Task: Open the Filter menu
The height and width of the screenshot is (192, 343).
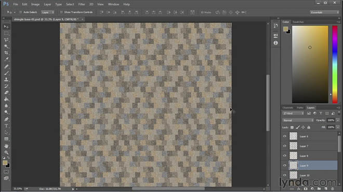Action: 82,4
